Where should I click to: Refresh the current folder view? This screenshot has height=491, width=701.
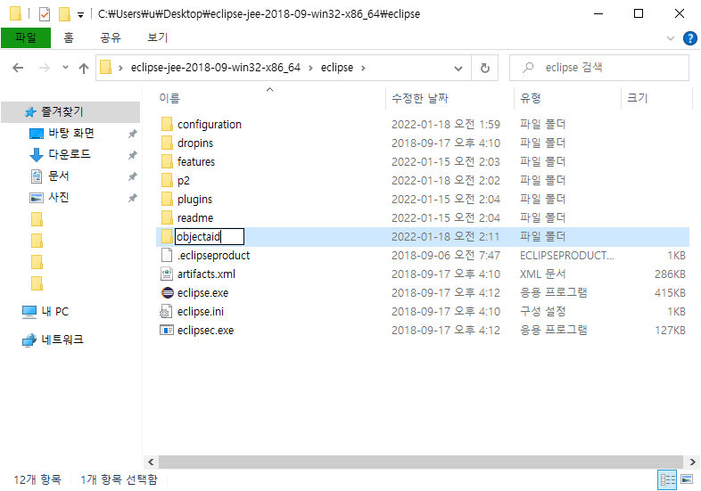pos(484,68)
